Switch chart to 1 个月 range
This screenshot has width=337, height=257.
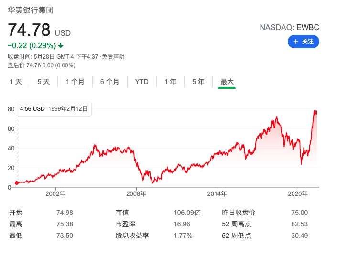pos(75,82)
